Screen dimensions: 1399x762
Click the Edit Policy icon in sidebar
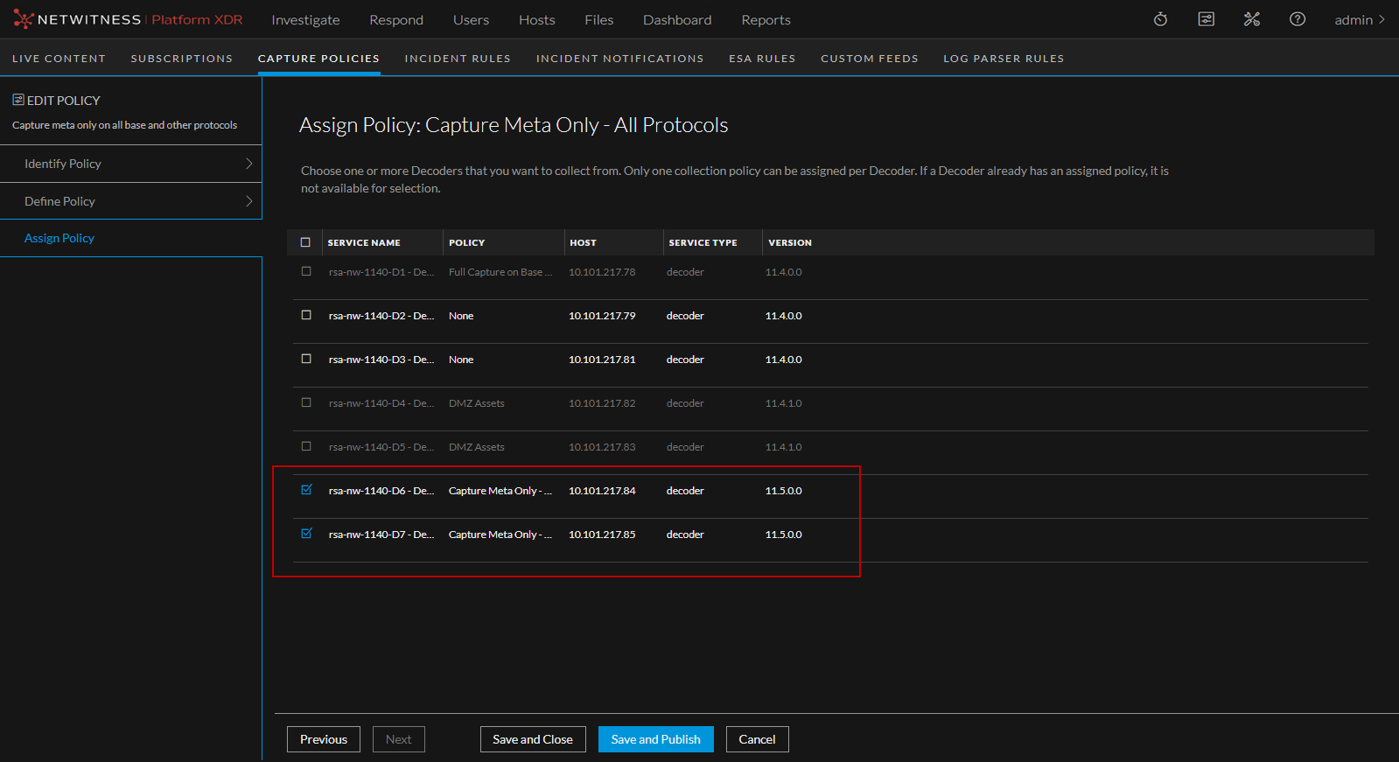[x=18, y=100]
